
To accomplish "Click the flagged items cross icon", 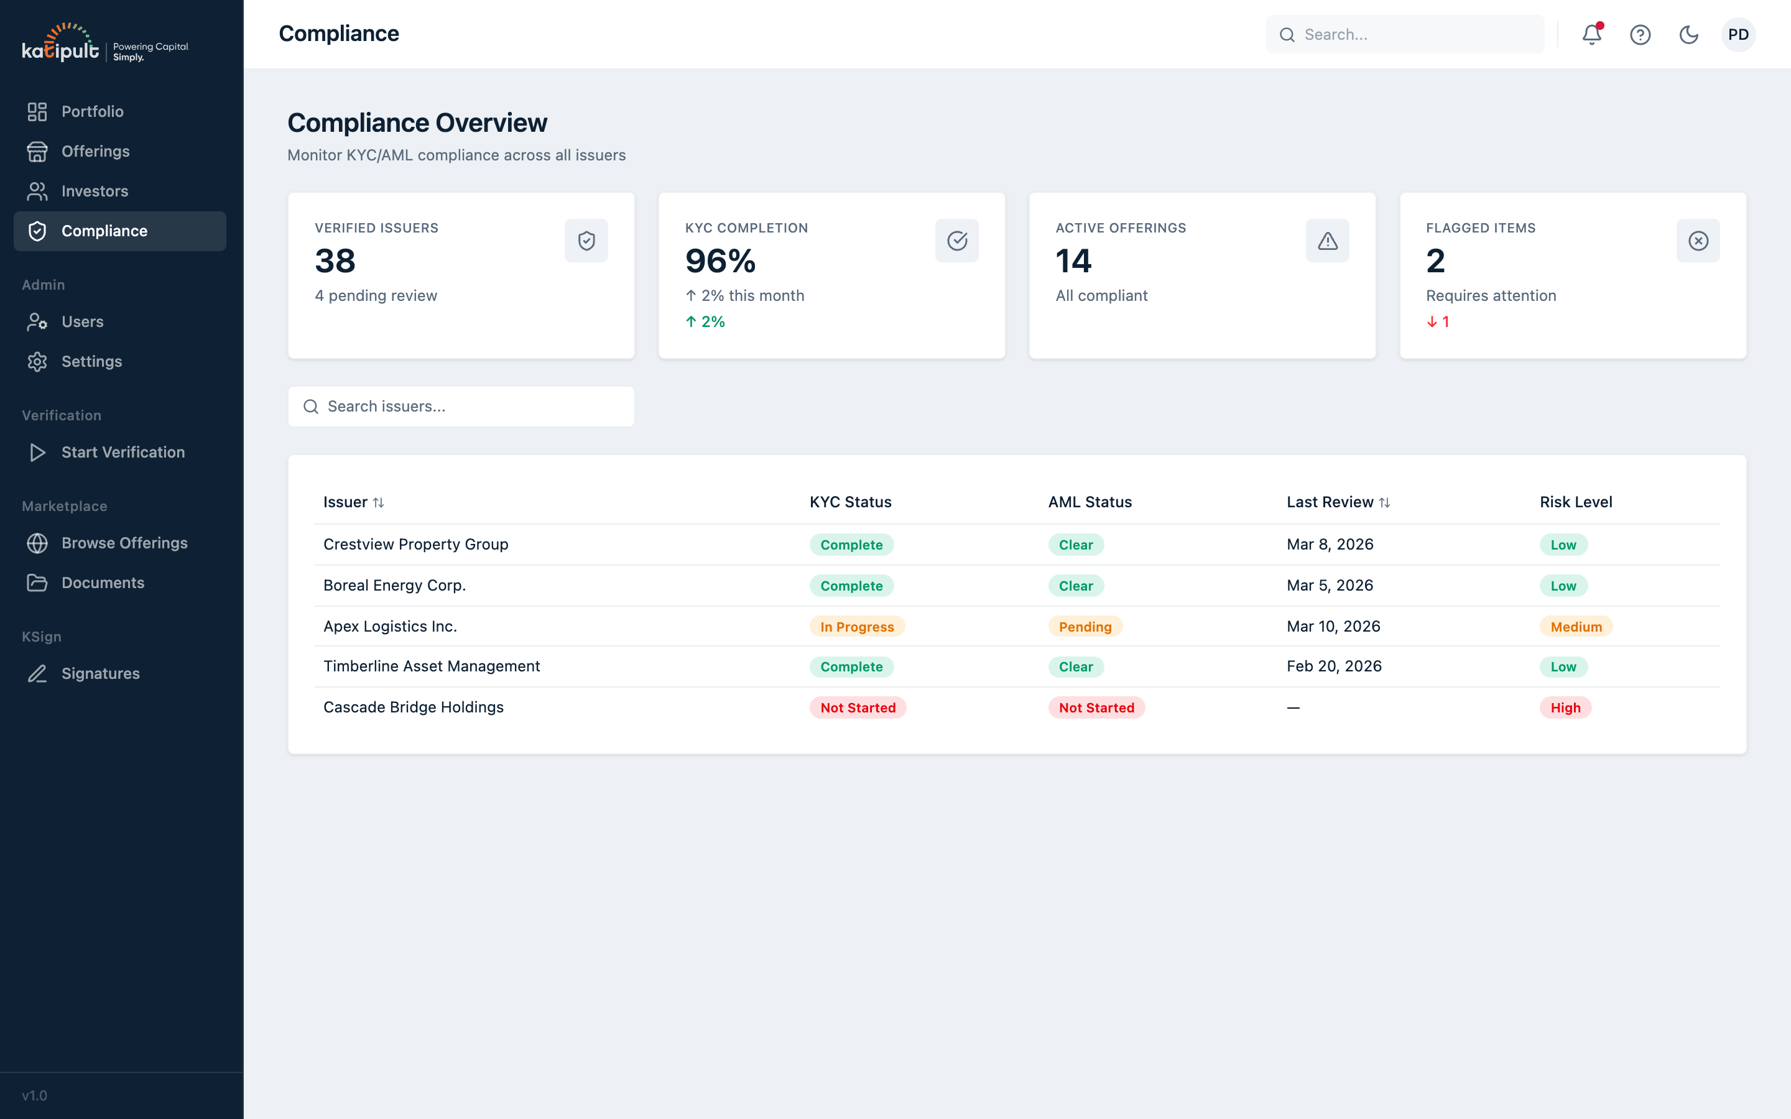I will pyautogui.click(x=1698, y=240).
